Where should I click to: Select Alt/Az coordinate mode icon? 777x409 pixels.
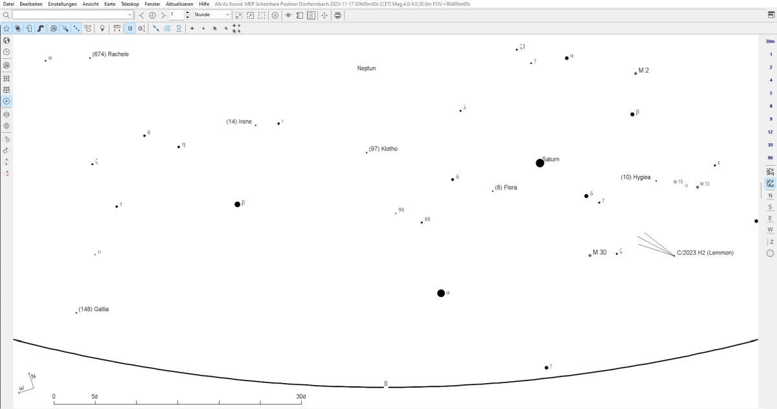(x=770, y=184)
